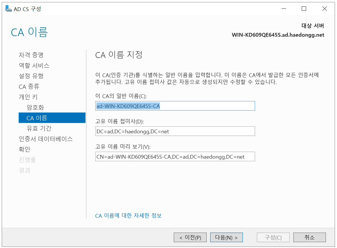Viewport: 337px width, 248px height.
Task: Select the highlighted CA 이름 step
Action: coord(52,118)
